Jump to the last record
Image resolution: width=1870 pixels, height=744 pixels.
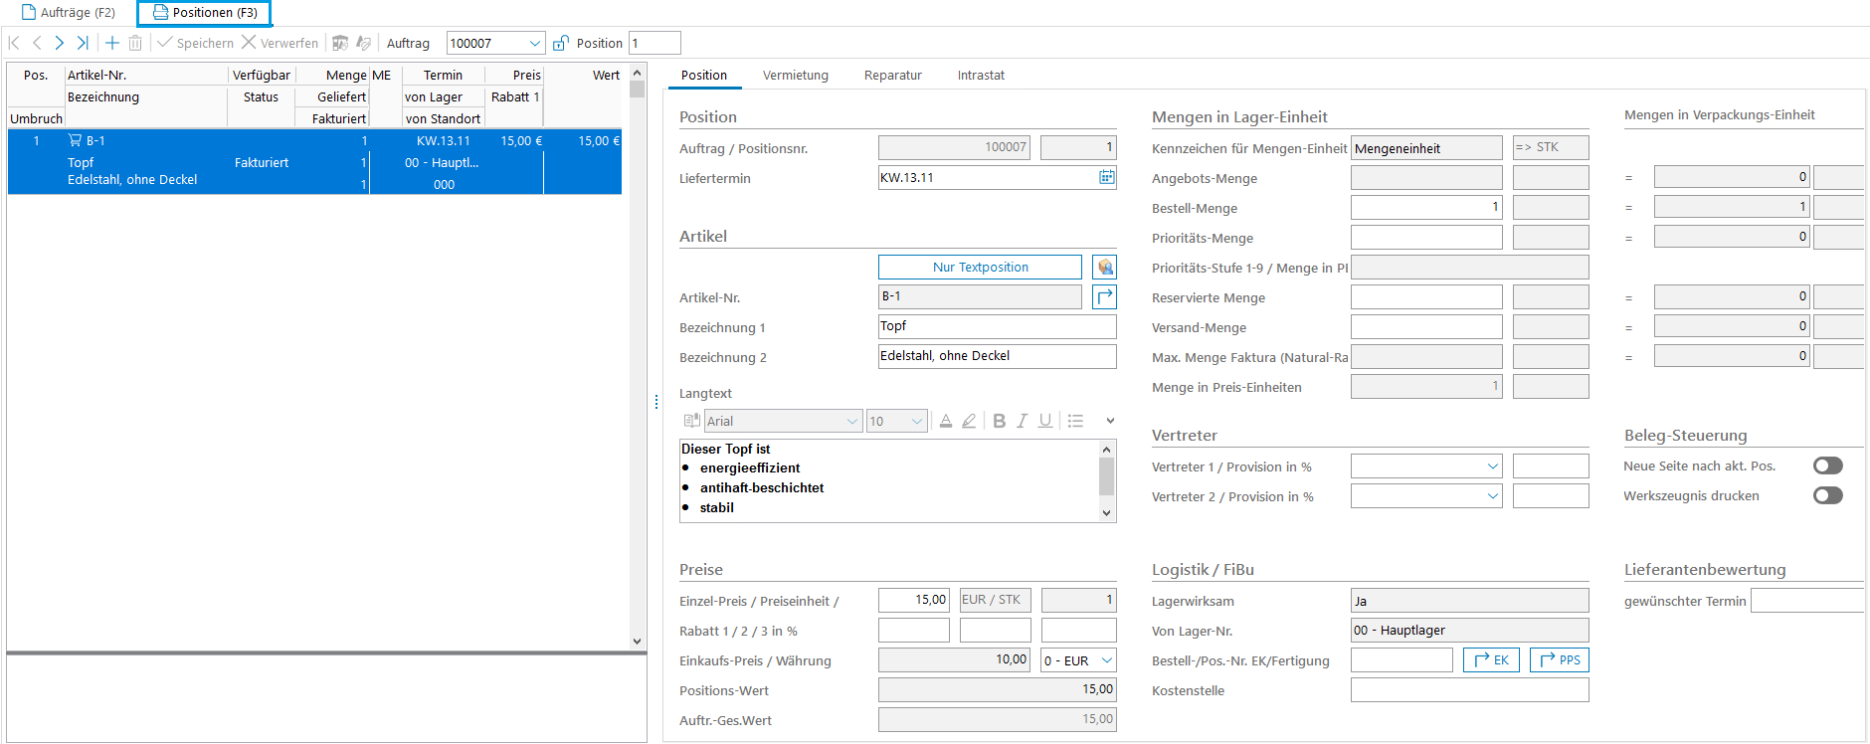[83, 43]
